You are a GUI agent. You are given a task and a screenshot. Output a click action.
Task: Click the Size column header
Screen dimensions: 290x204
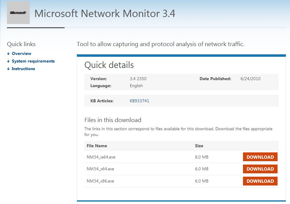coord(199,146)
